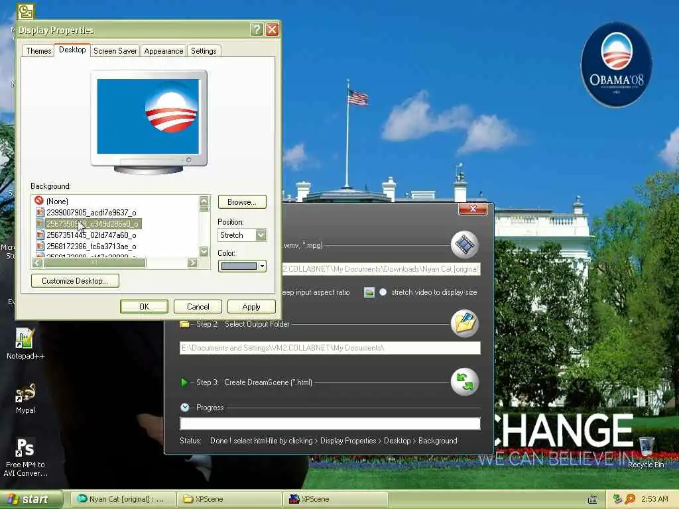The image size is (679, 509).
Task: Switch to the Appearance tab
Action: [164, 51]
